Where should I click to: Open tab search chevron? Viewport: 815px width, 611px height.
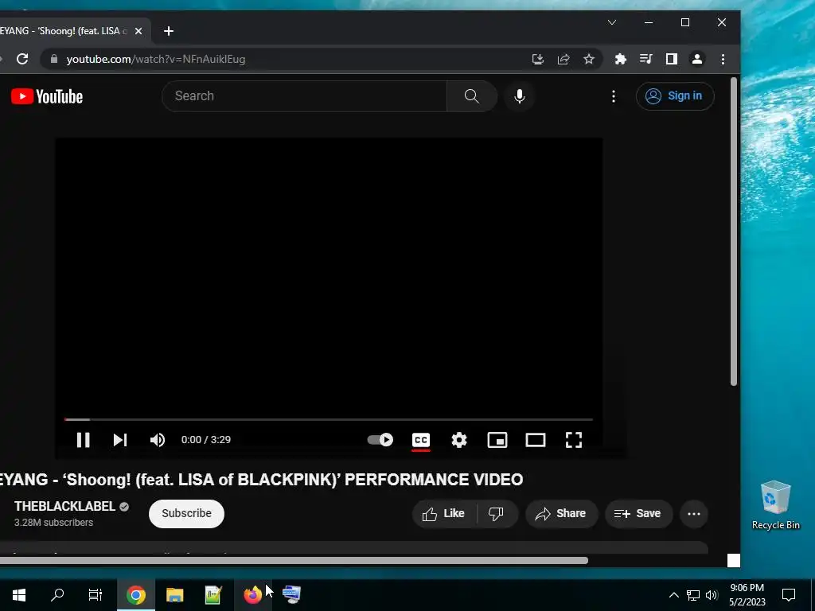[612, 22]
